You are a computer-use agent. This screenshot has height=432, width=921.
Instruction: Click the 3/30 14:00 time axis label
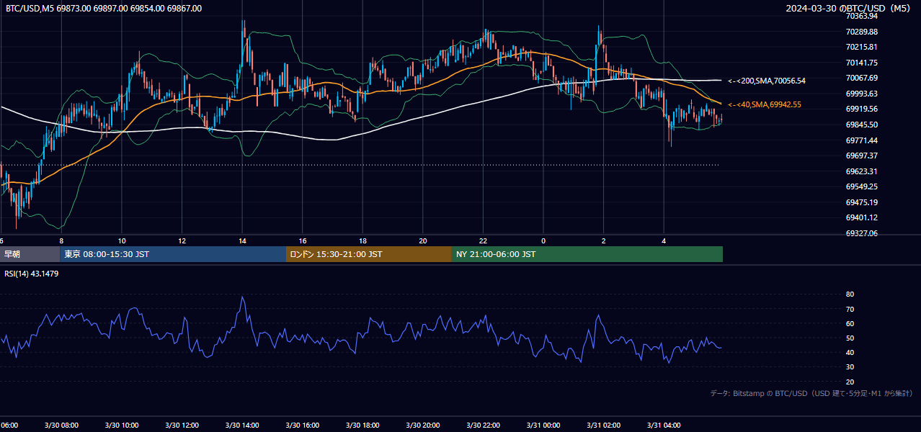(x=242, y=426)
